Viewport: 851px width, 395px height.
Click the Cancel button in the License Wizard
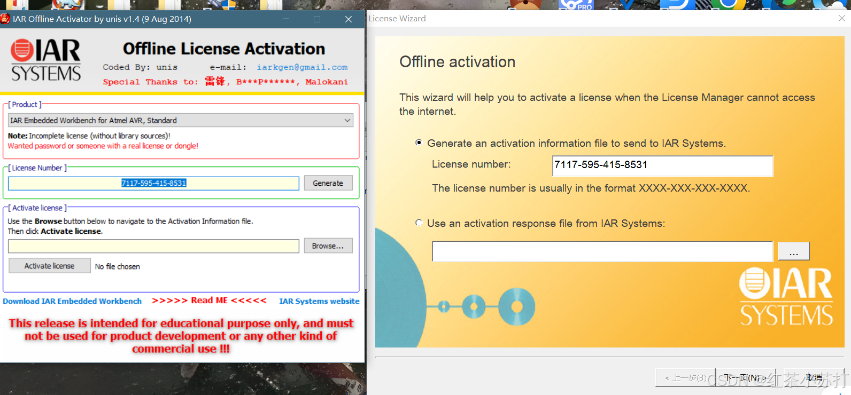814,378
